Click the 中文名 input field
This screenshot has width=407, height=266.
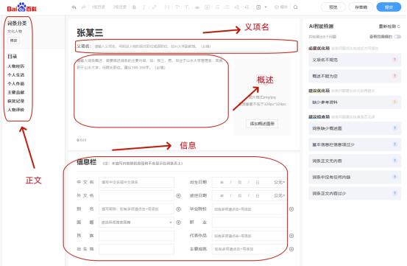136,182
